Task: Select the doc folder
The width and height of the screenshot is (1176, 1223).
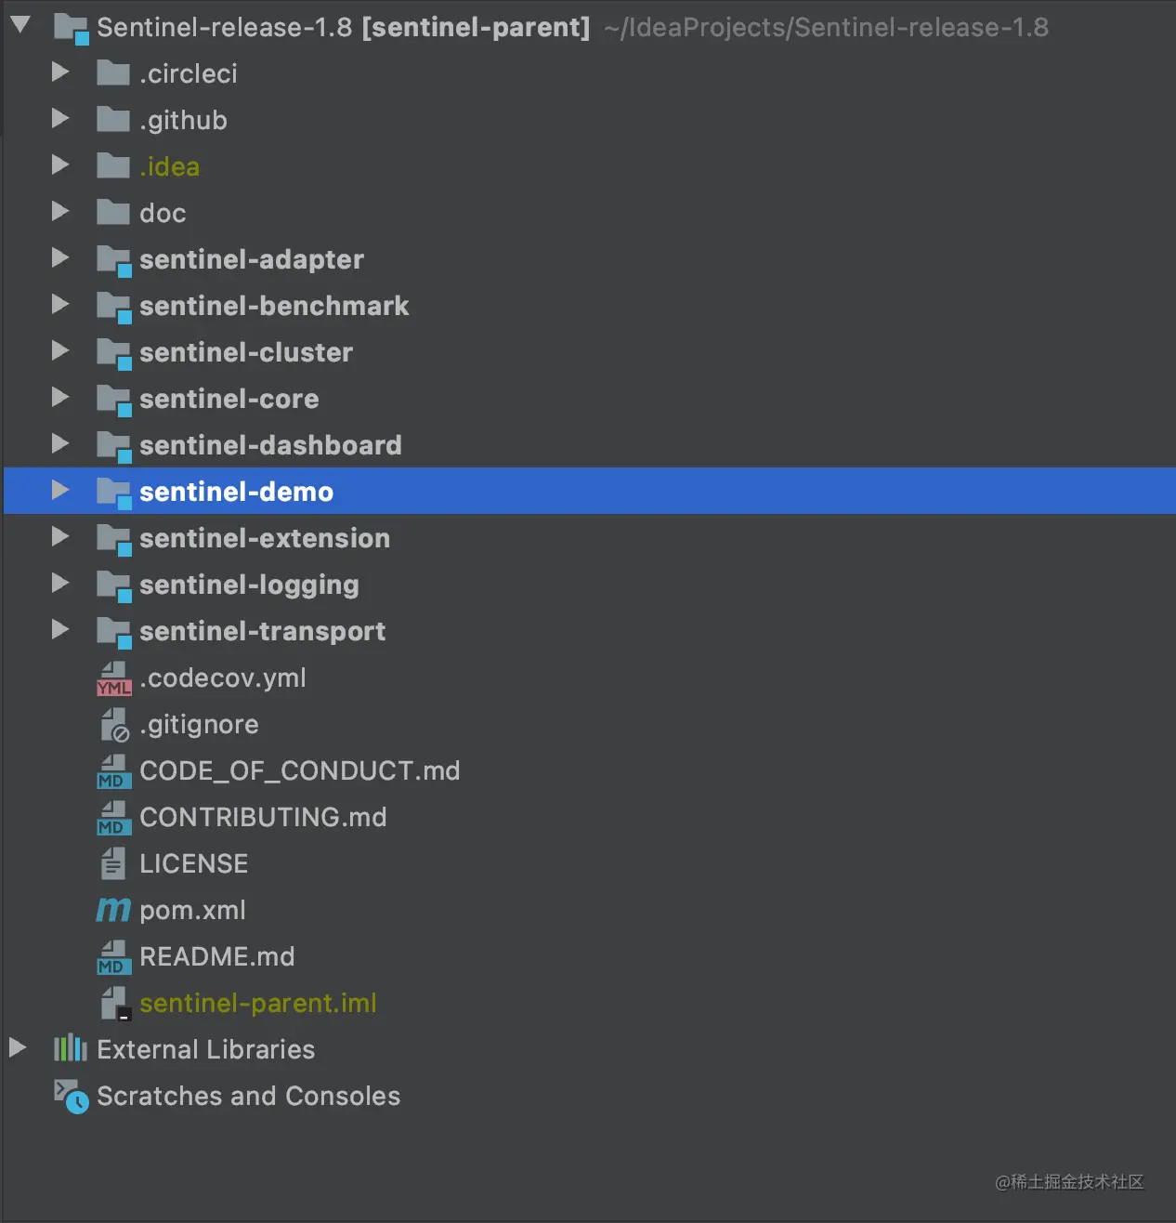Action: (x=163, y=213)
